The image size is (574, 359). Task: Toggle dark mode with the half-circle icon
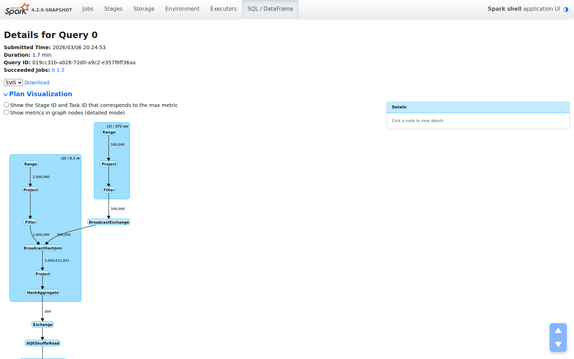coord(566,9)
